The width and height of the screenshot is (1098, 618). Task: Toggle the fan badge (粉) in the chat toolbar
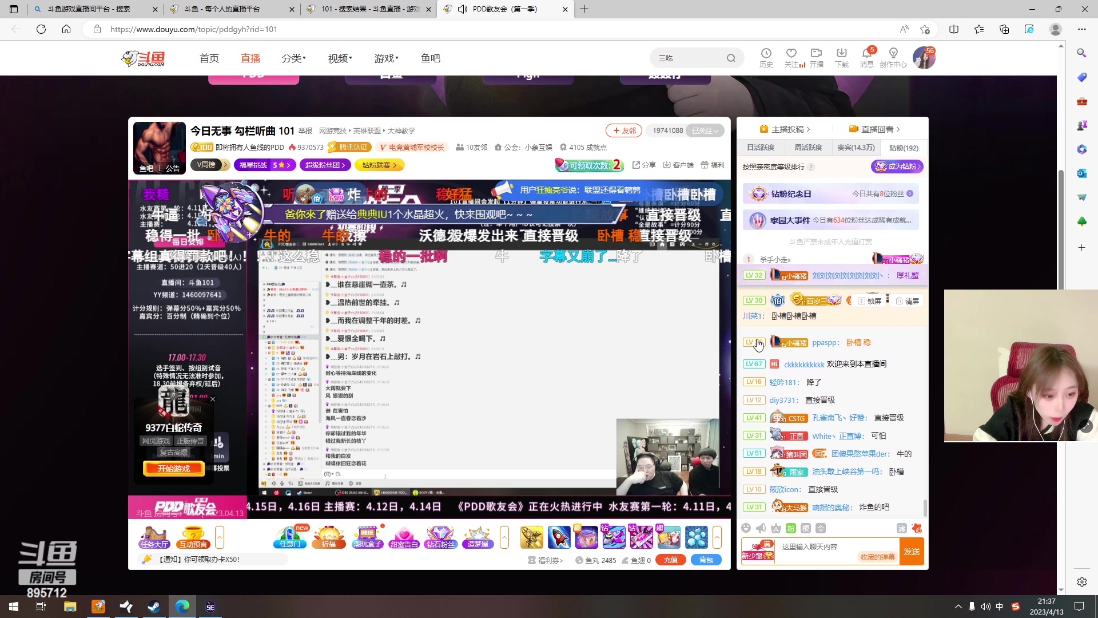coord(790,528)
